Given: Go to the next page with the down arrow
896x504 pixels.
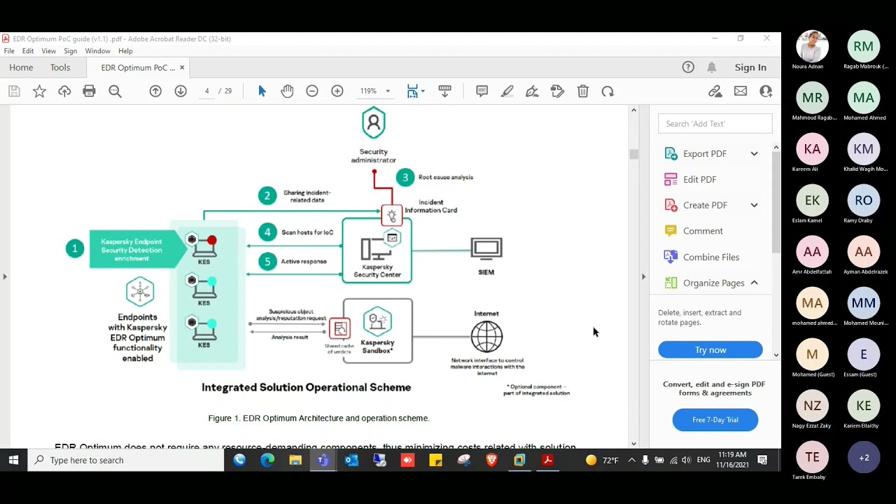Looking at the screenshot, I should [x=181, y=91].
